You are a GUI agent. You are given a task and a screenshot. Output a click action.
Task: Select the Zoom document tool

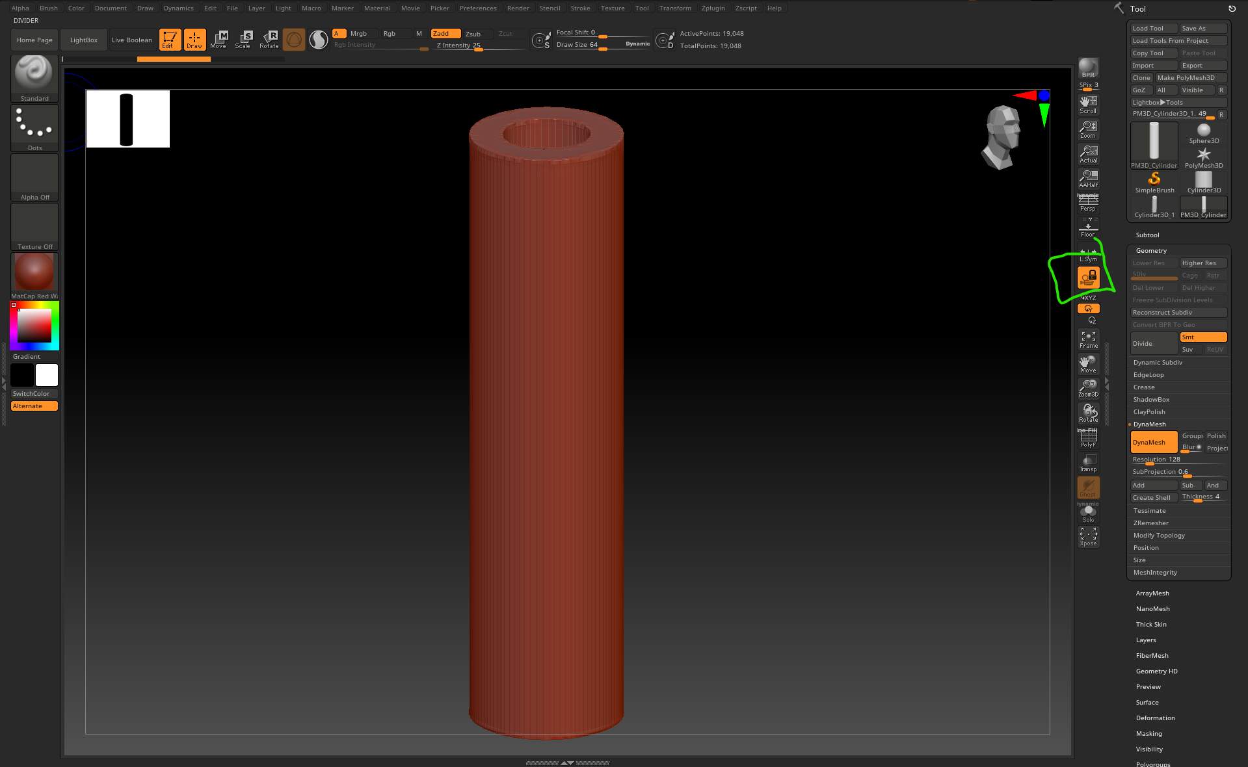click(1088, 129)
